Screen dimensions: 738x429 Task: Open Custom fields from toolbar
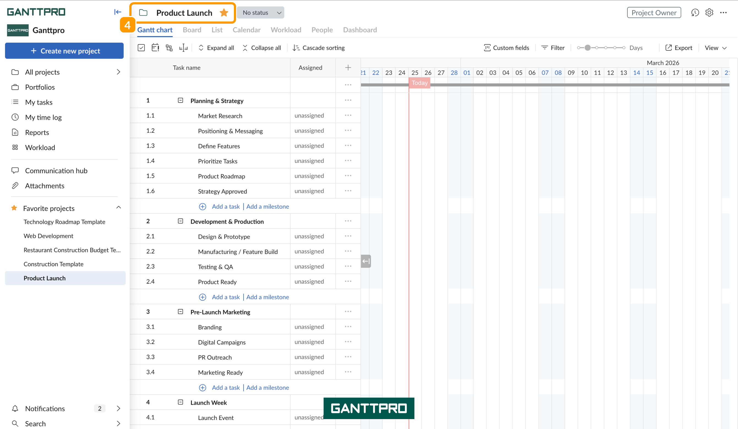(506, 48)
